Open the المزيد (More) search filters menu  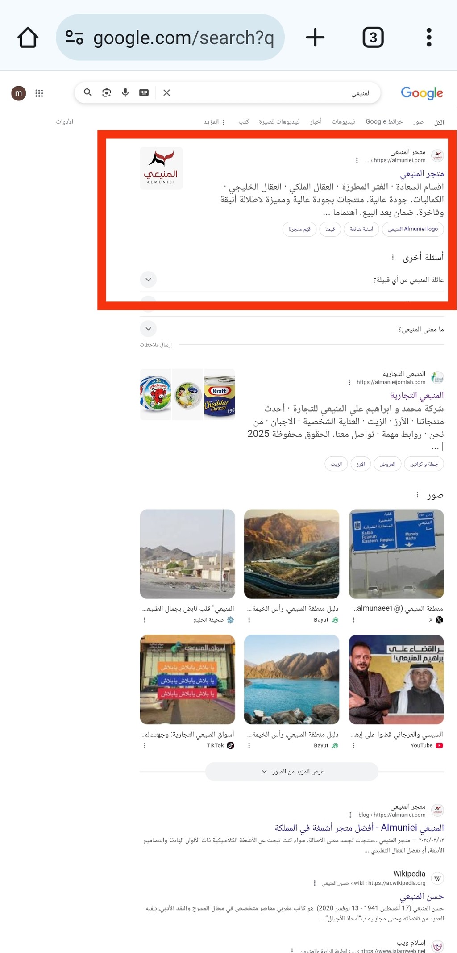click(x=214, y=122)
